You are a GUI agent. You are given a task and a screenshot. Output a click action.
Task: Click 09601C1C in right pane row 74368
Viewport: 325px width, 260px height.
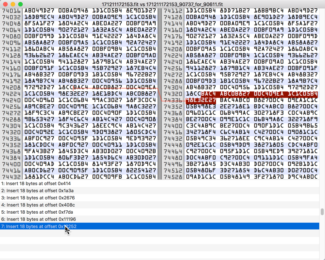coord(201,113)
